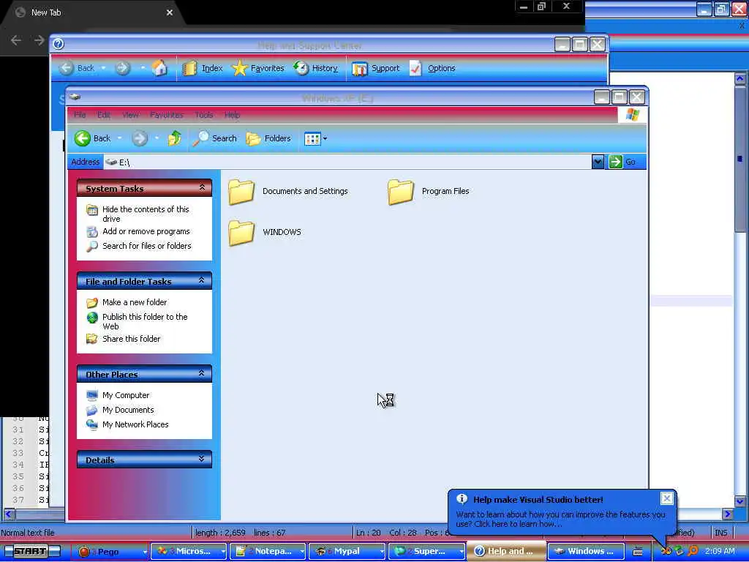Image resolution: width=749 pixels, height=562 pixels.
Task: Open the Help menu in Explorer
Action: click(x=232, y=115)
